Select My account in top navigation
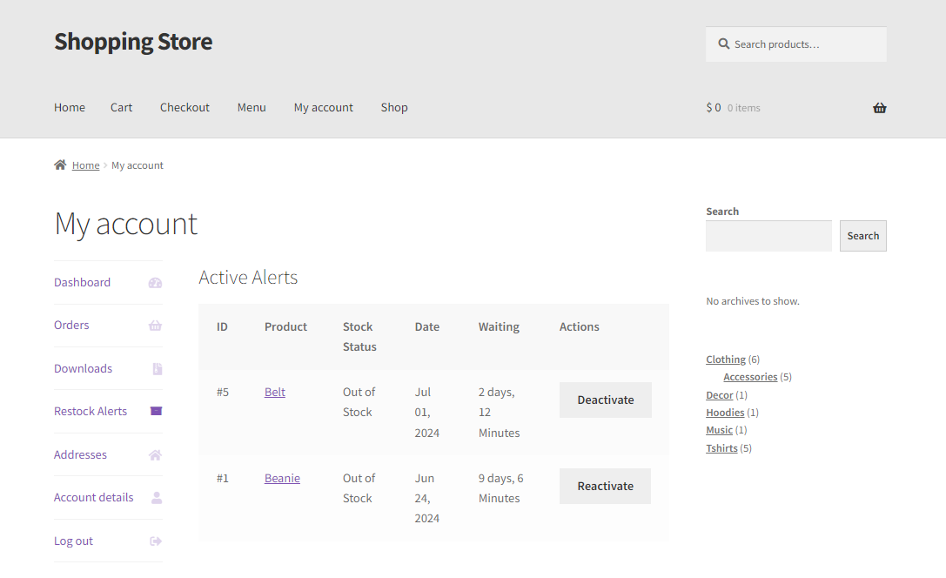The image size is (946, 578). pos(324,107)
